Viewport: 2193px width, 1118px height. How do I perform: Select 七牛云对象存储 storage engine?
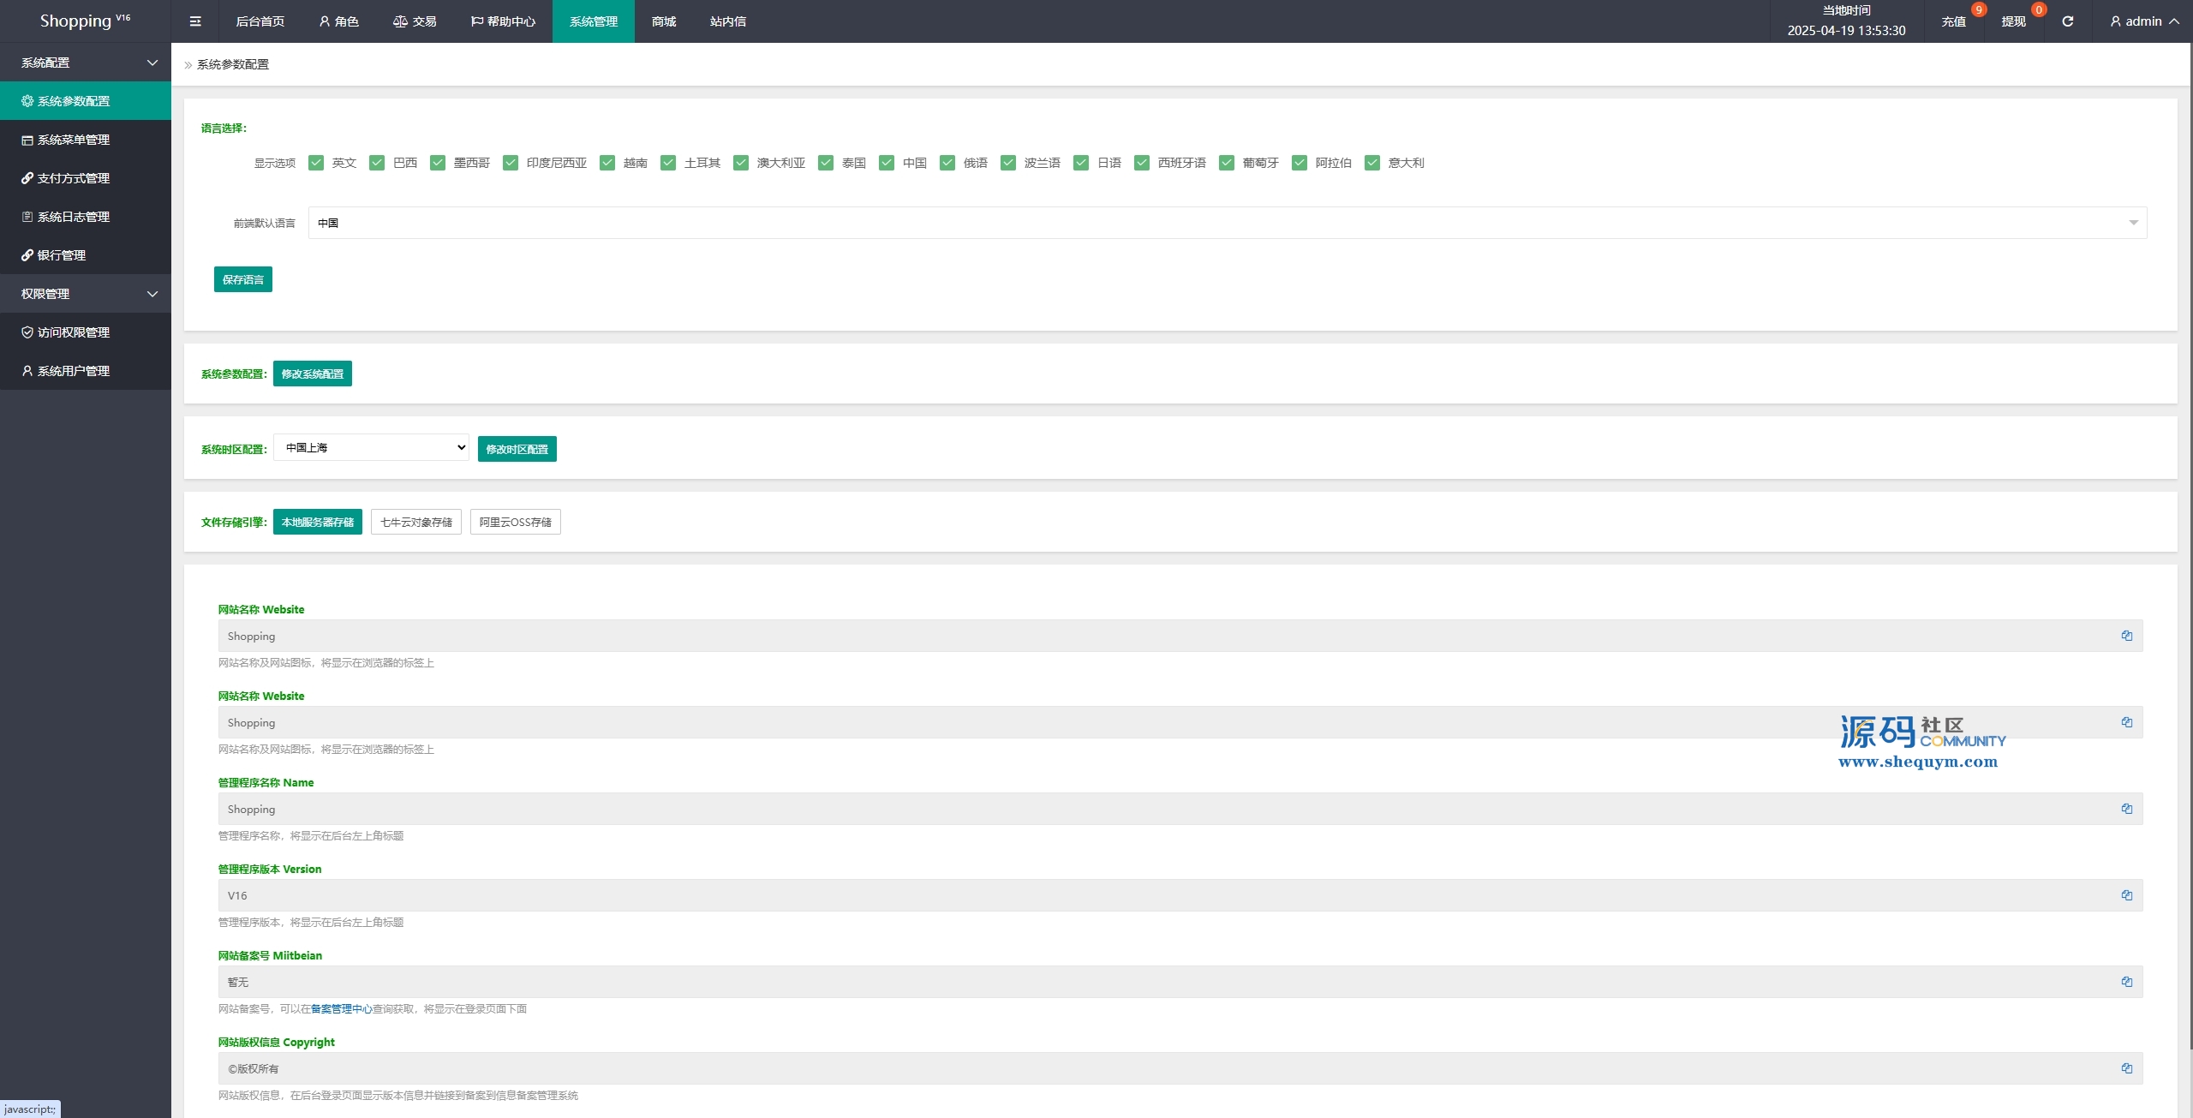coord(415,522)
